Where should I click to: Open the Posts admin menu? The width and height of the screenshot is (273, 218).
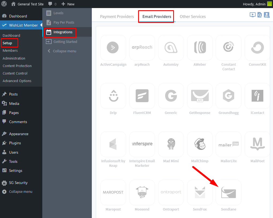[x=21, y=94]
